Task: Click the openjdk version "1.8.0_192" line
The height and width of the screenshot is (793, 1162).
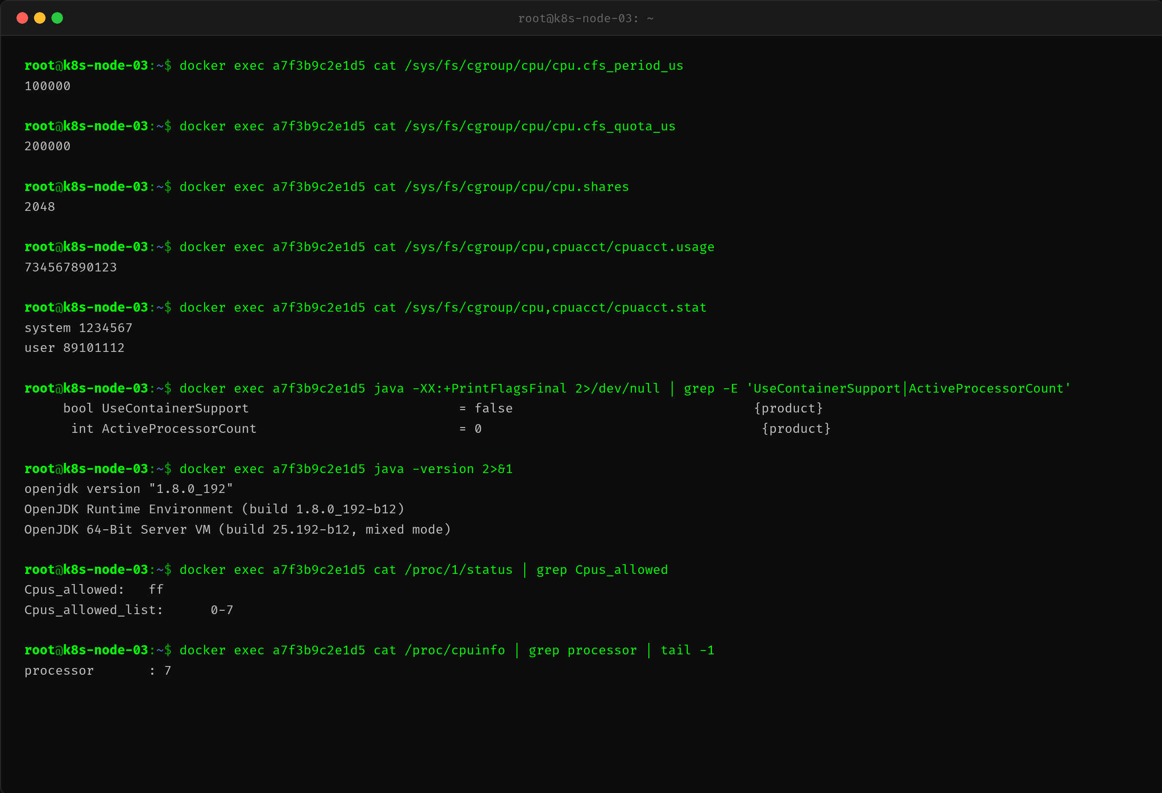Action: pos(129,489)
